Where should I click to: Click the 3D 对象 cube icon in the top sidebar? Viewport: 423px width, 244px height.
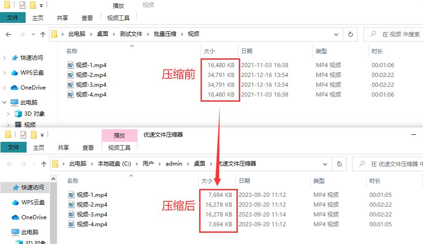coord(18,114)
